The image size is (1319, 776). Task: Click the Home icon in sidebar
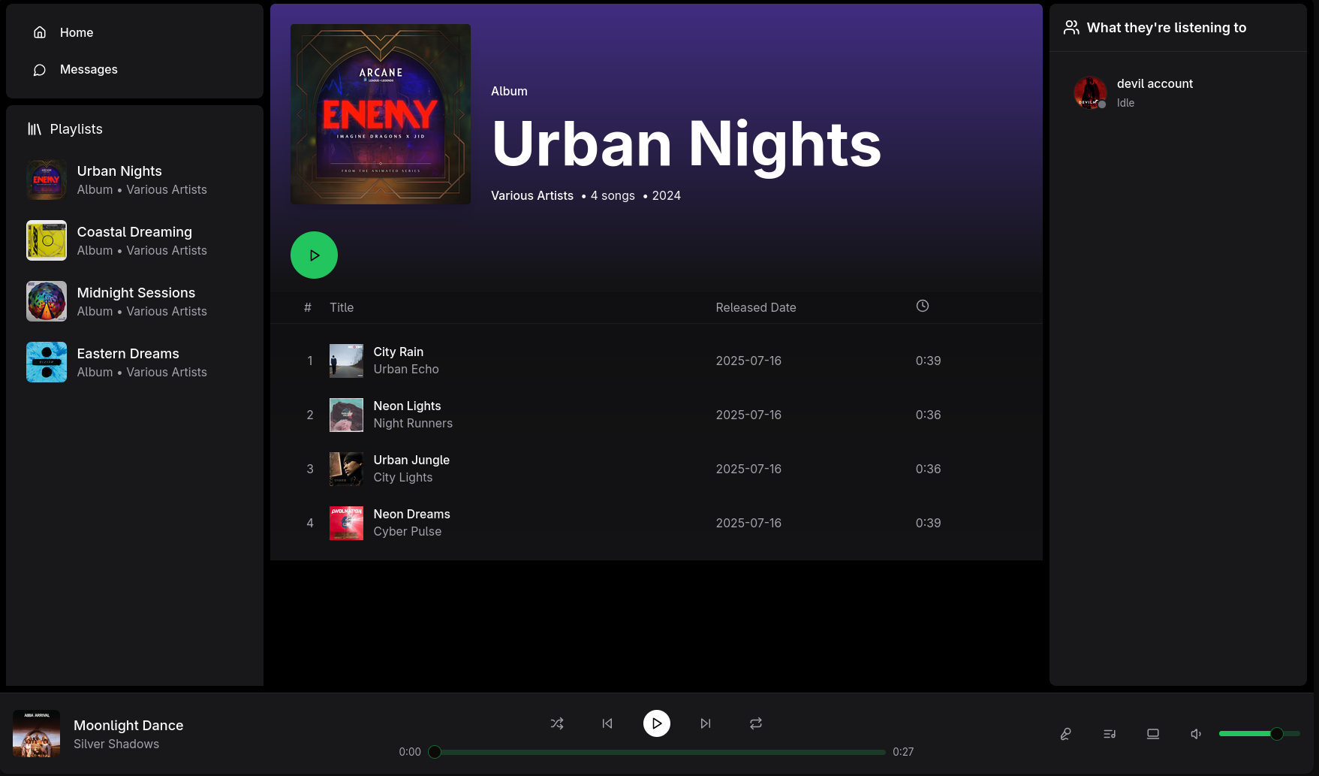[x=40, y=32]
